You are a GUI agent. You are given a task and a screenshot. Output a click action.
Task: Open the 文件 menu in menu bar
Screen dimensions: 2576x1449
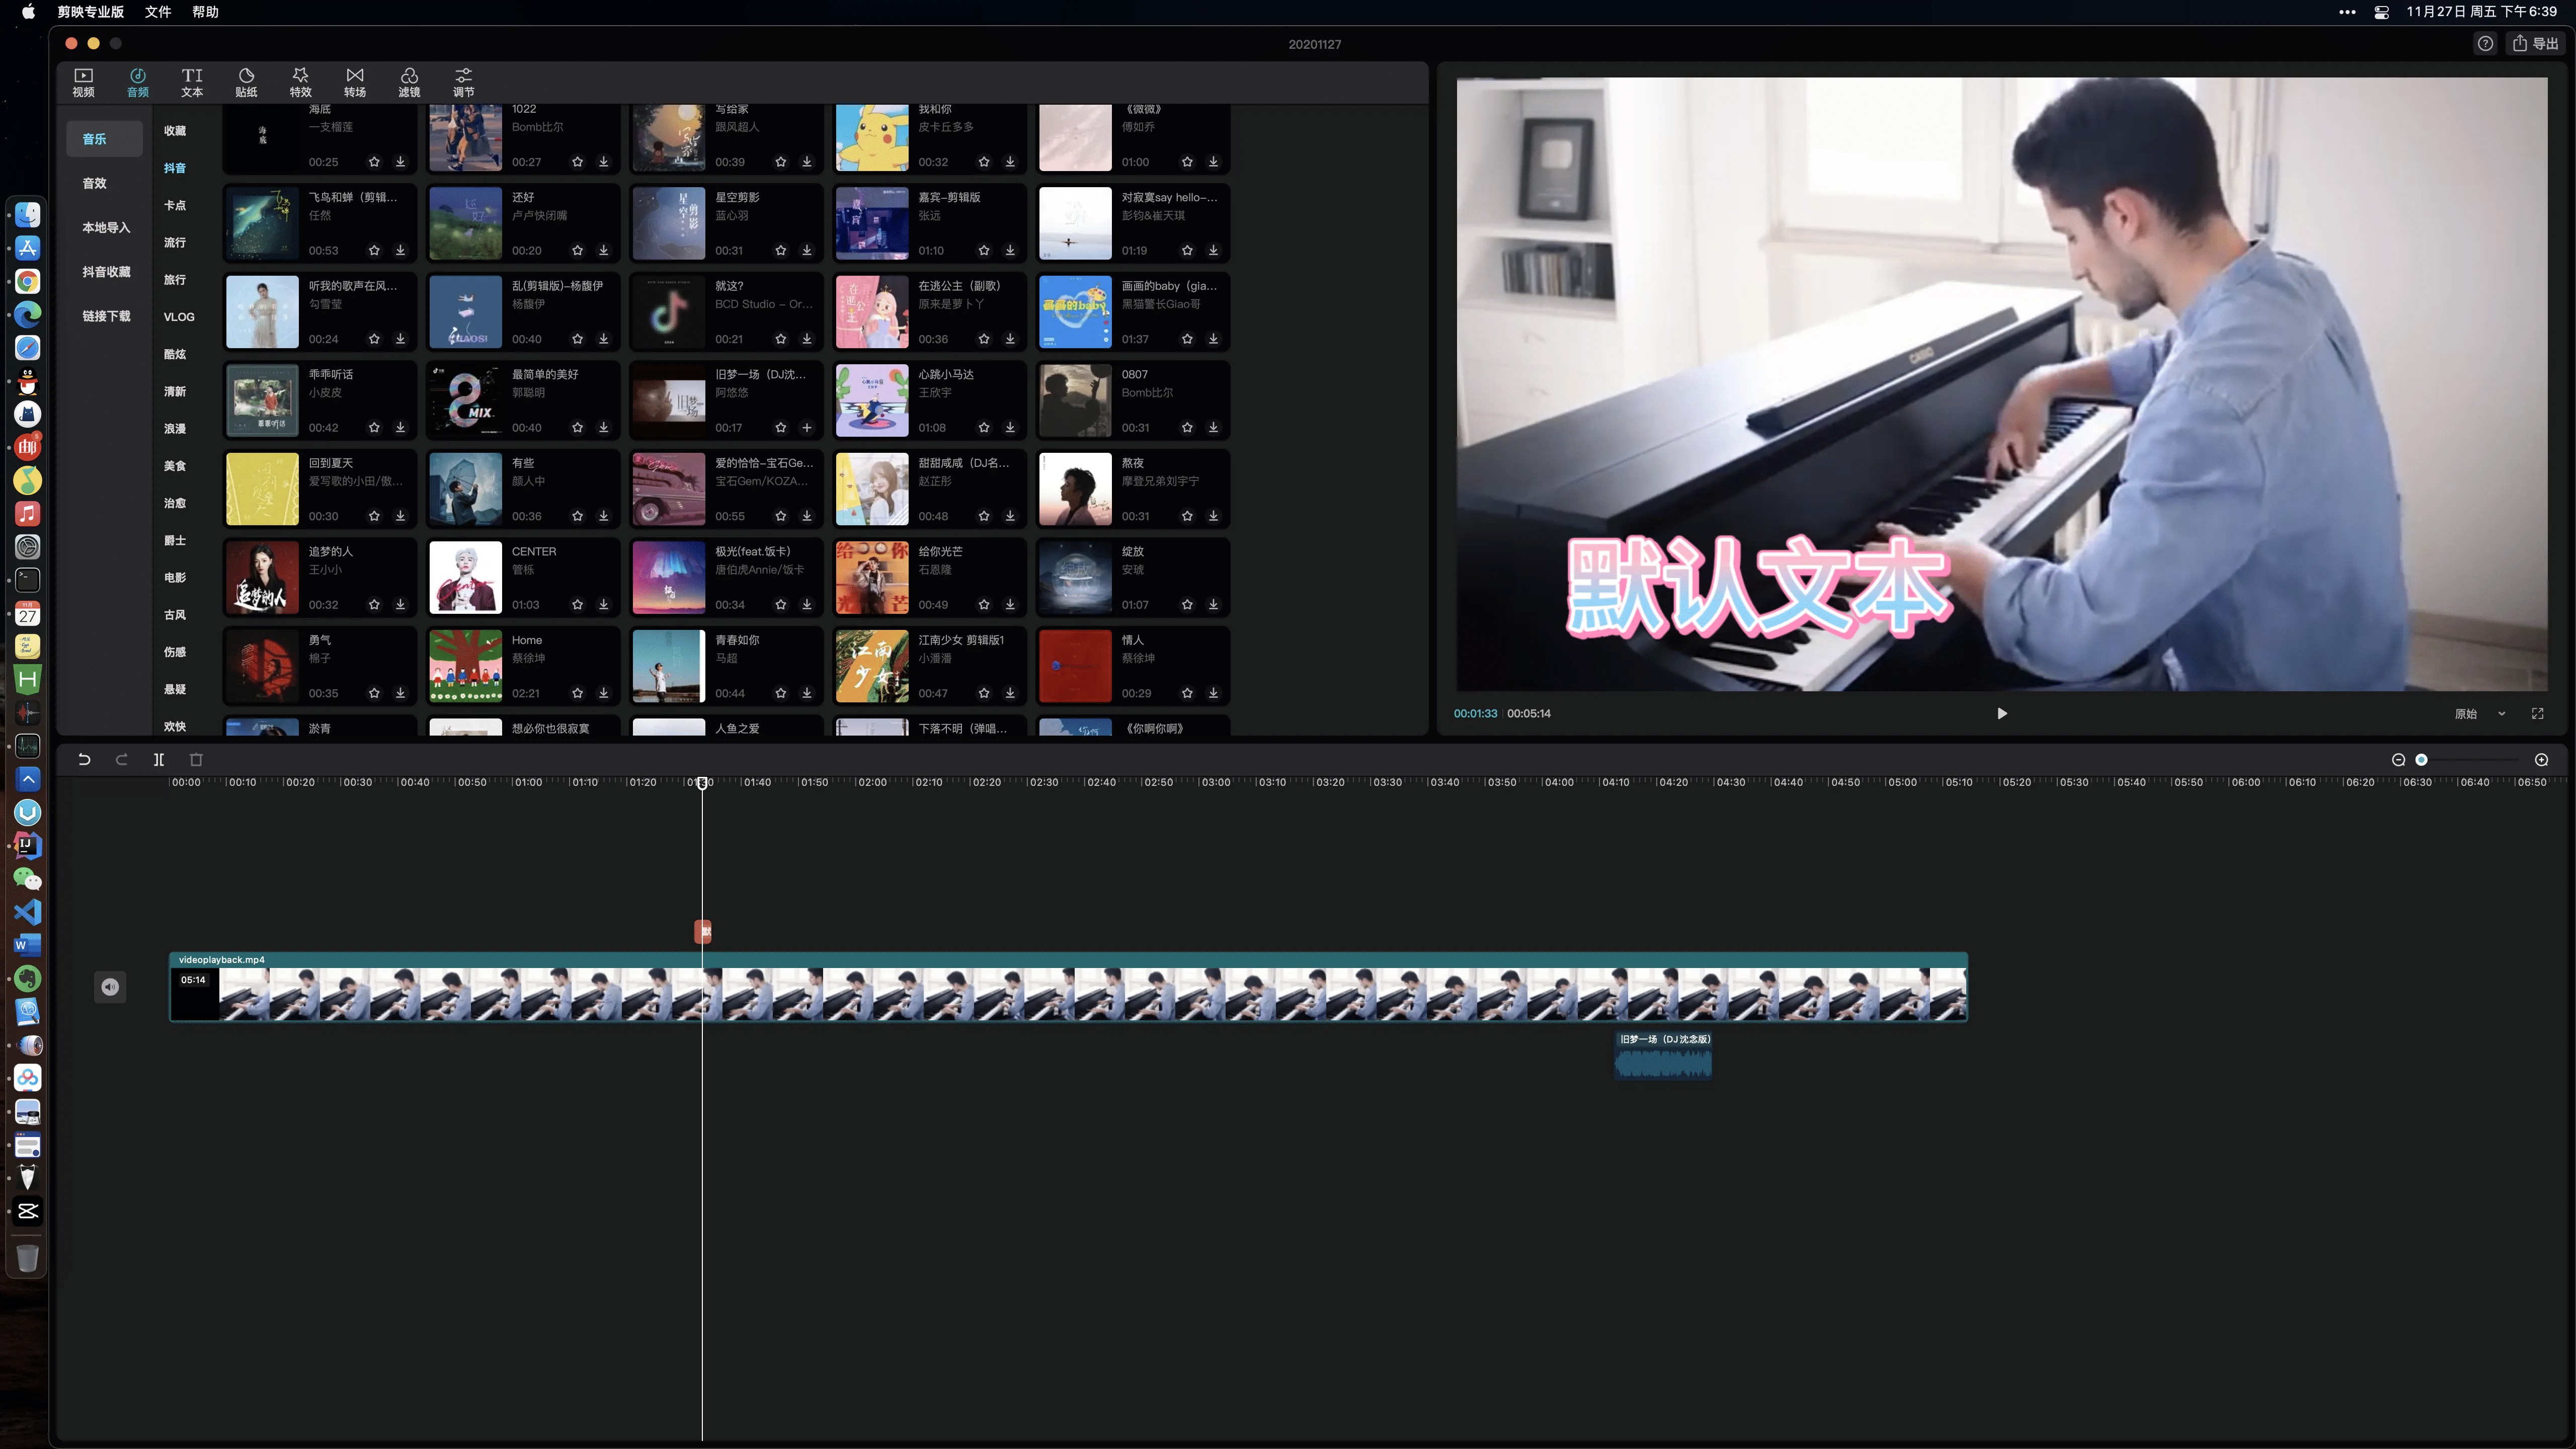157,12
